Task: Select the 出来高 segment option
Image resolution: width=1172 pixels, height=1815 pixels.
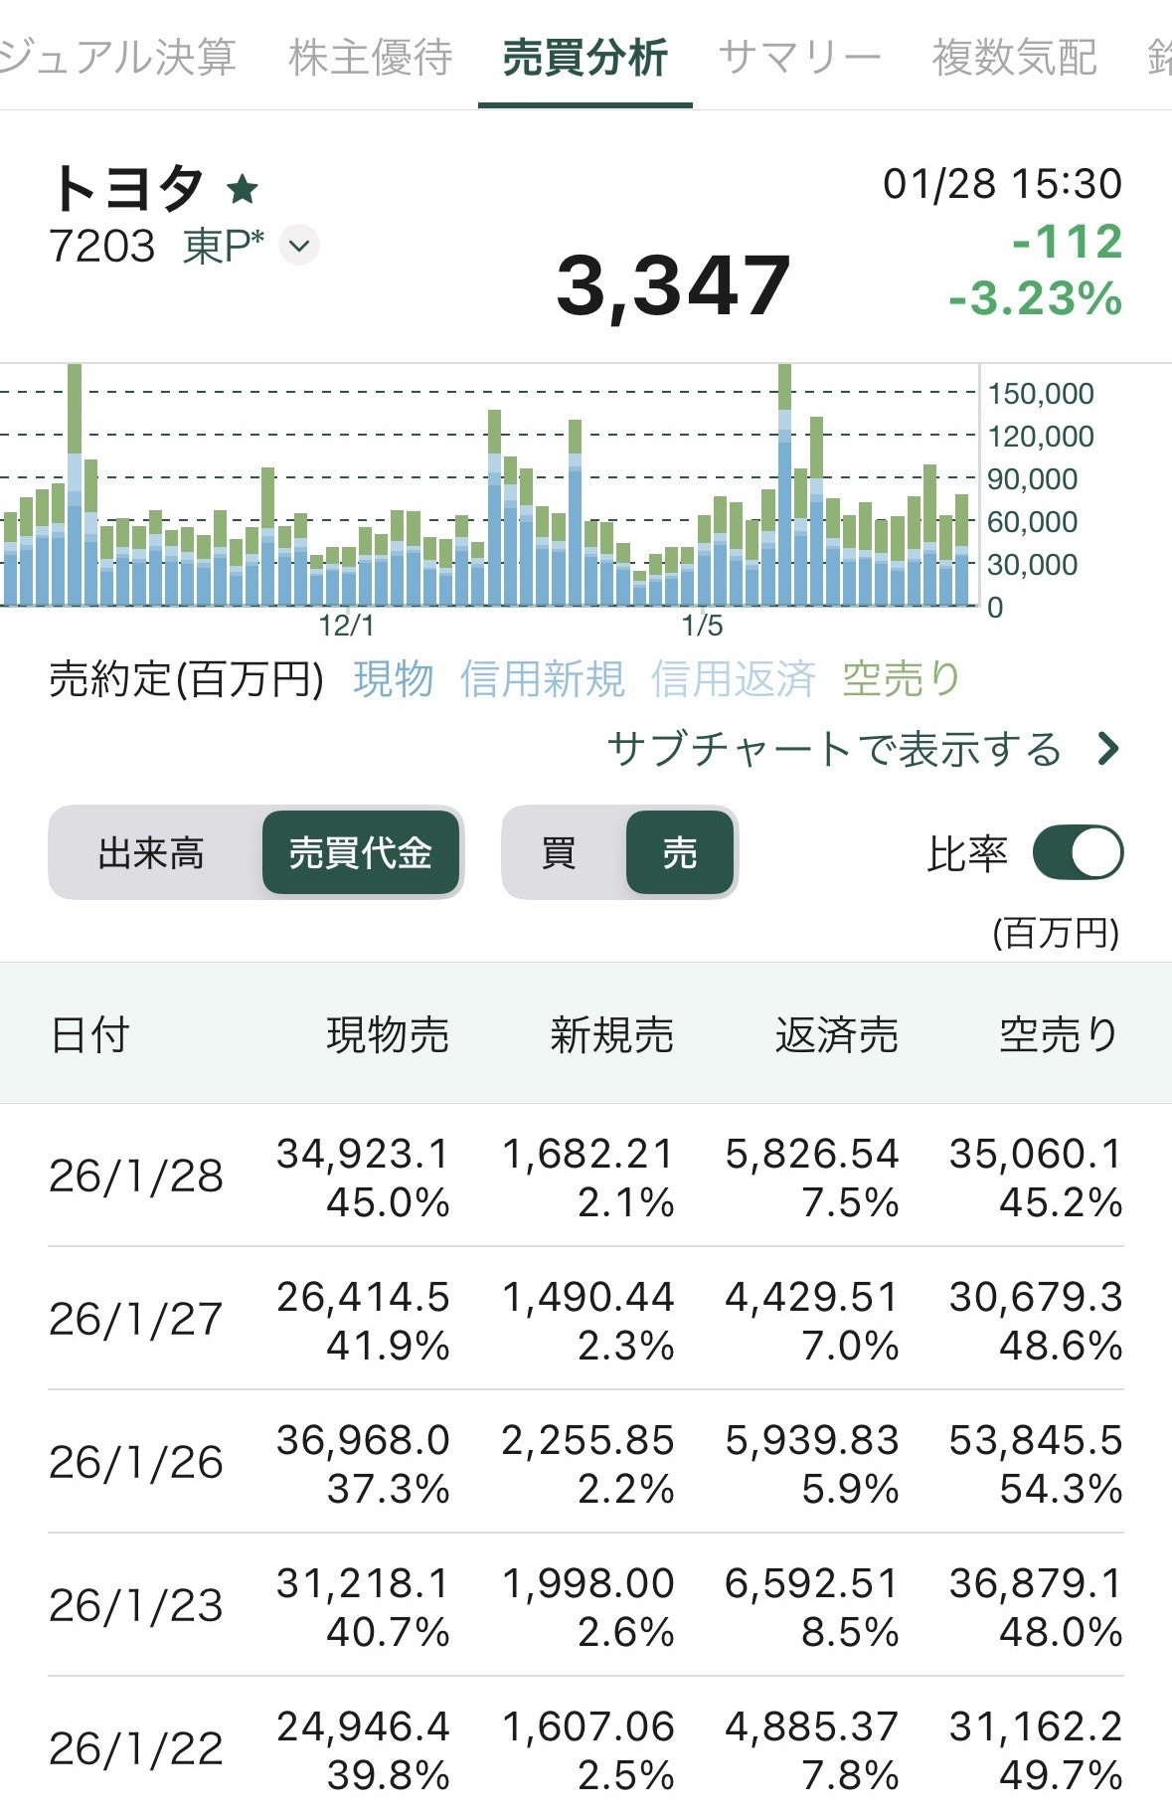Action: pos(151,853)
